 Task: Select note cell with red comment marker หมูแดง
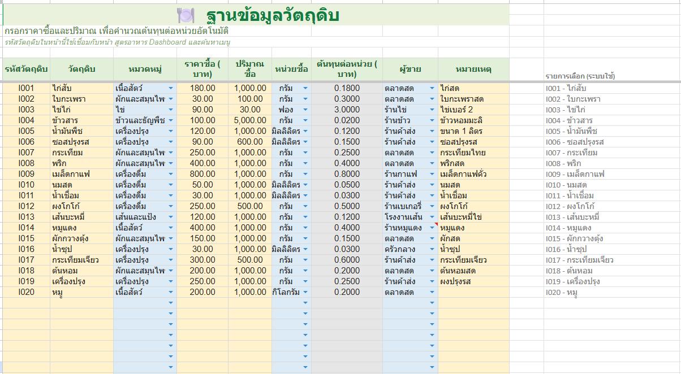coord(473,228)
